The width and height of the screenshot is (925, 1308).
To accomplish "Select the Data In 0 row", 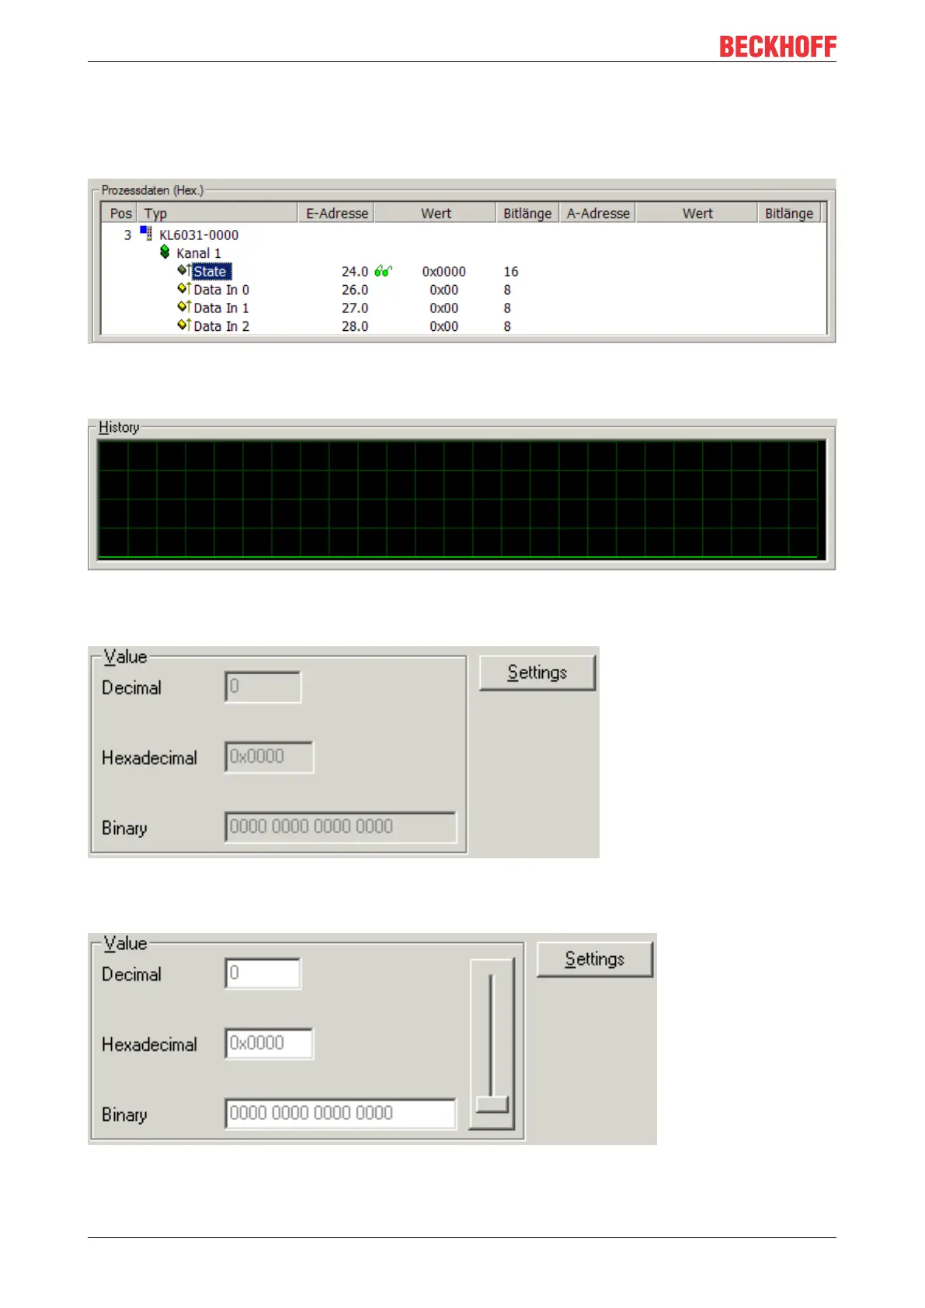I will [221, 290].
